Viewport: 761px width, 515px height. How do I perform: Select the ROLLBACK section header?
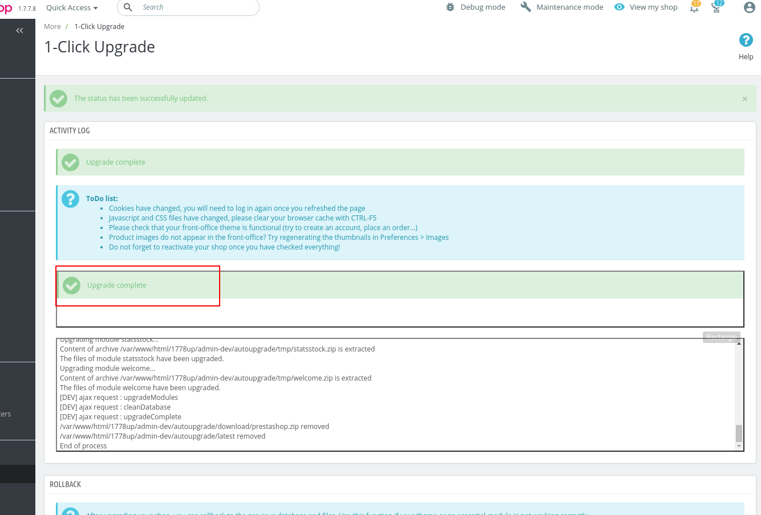point(65,484)
